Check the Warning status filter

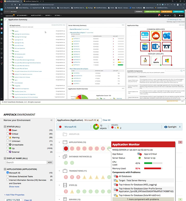[x=7, y=137]
